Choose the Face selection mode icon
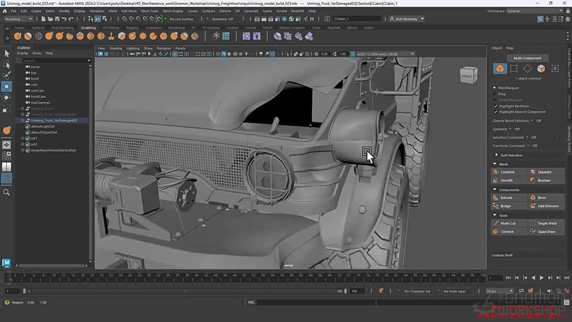This screenshot has height=322, width=572. 541,68
